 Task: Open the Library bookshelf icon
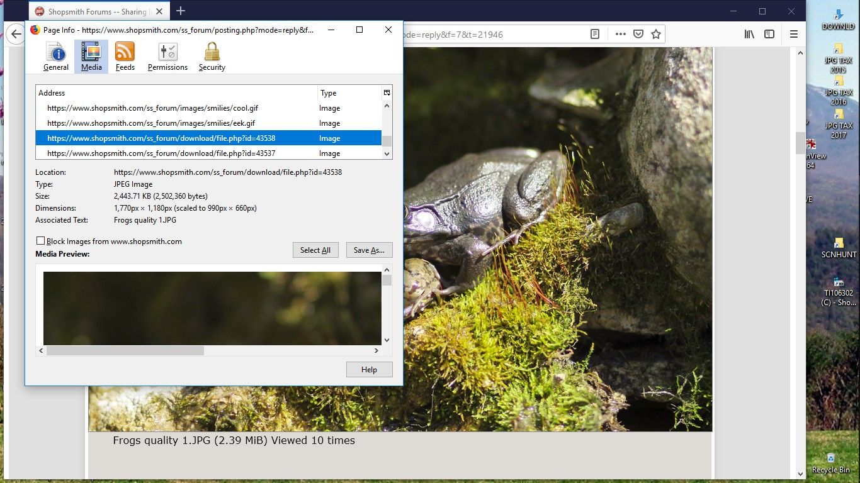click(749, 34)
